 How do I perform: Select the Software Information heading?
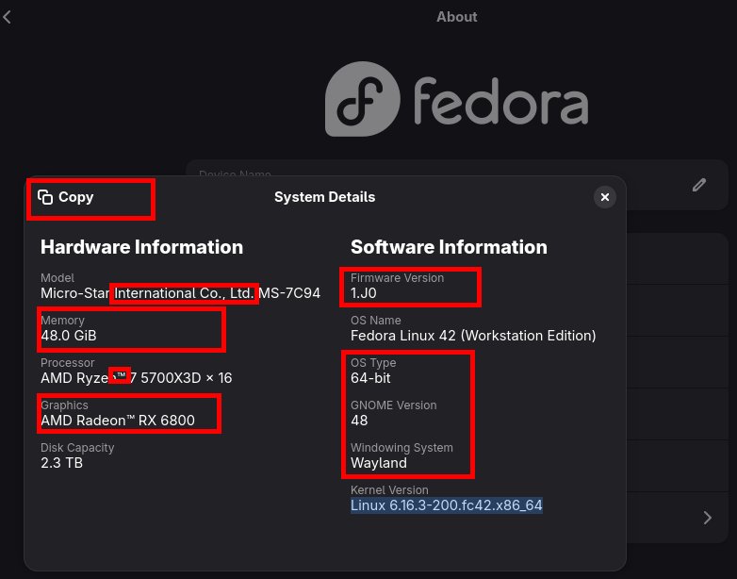(x=449, y=247)
